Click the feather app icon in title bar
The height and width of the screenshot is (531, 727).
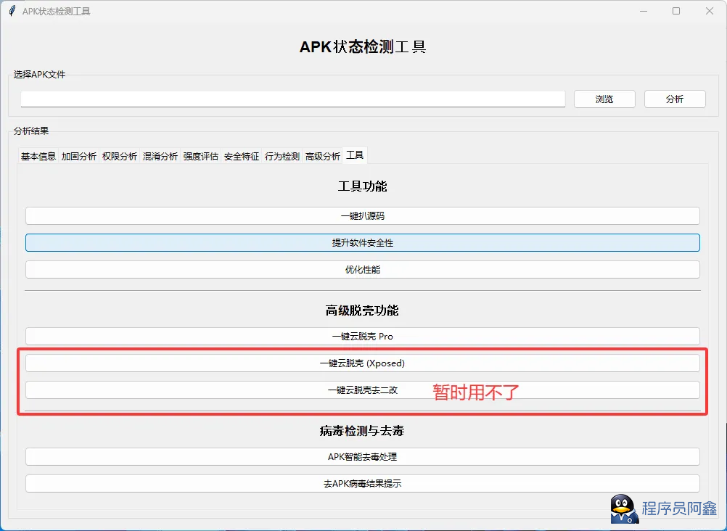coord(12,11)
